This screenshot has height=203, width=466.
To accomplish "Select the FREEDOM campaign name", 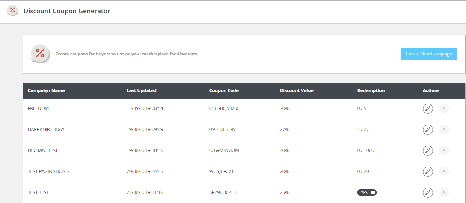I will click(38, 109).
